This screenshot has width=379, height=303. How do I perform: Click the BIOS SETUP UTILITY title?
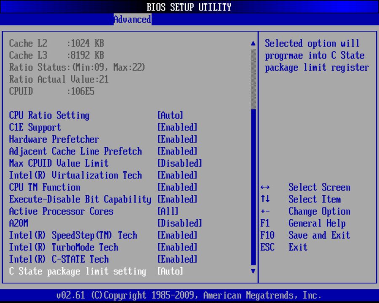coord(189,7)
